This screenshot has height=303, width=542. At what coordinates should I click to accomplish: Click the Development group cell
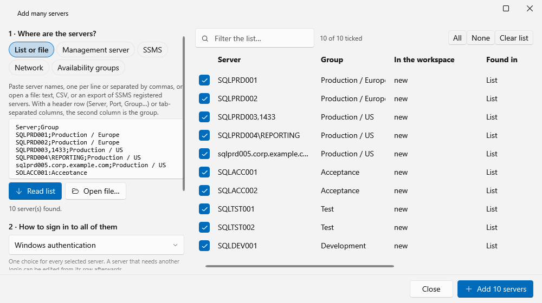coord(343,246)
